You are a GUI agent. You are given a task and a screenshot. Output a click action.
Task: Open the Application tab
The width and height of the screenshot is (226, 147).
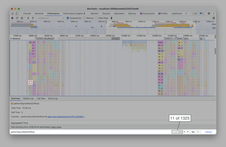(x=119, y=13)
